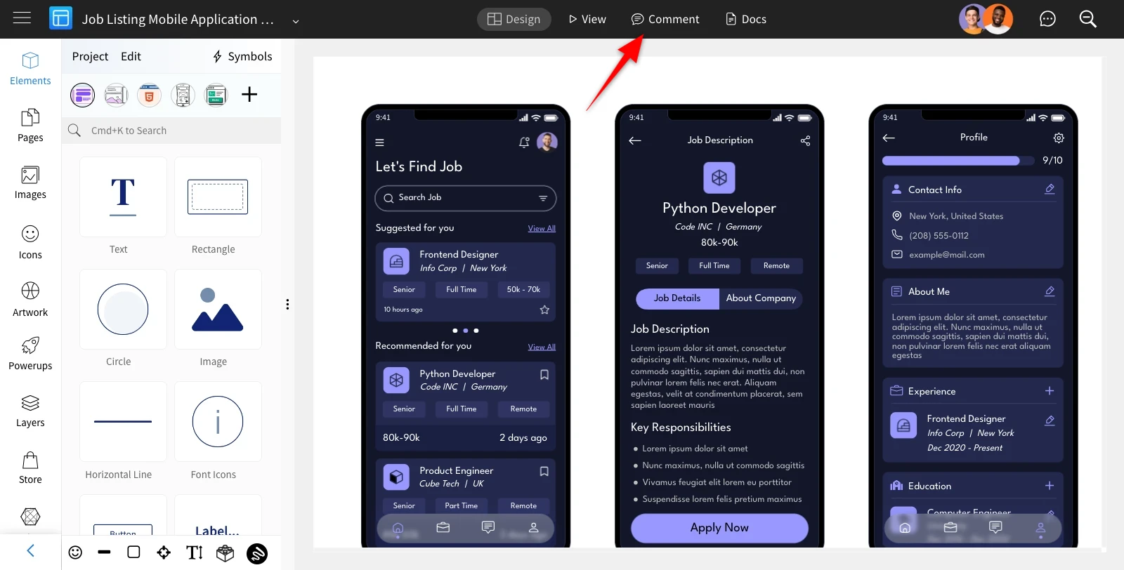Click the Apply Now button

[719, 528]
